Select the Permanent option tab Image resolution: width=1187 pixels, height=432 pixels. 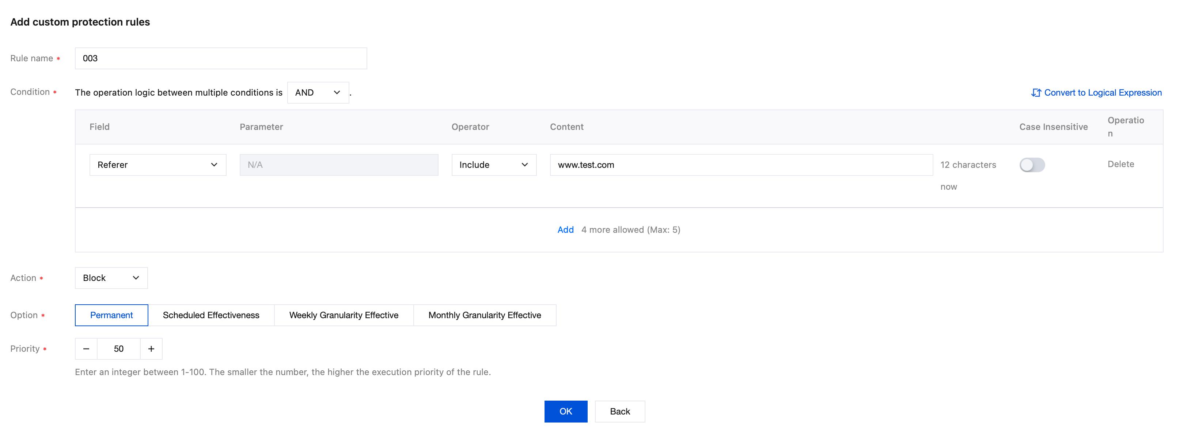coord(111,315)
